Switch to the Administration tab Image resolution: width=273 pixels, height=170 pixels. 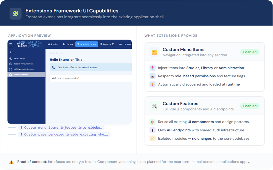[x=87, y=44]
